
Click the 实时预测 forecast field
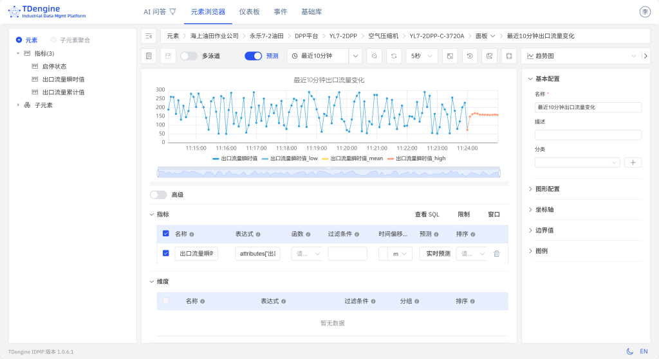coord(435,253)
